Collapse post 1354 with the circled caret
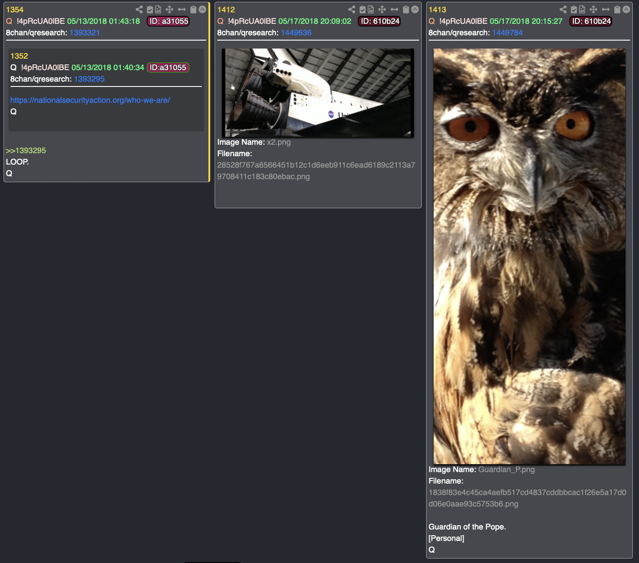The image size is (639, 563). coord(202,9)
